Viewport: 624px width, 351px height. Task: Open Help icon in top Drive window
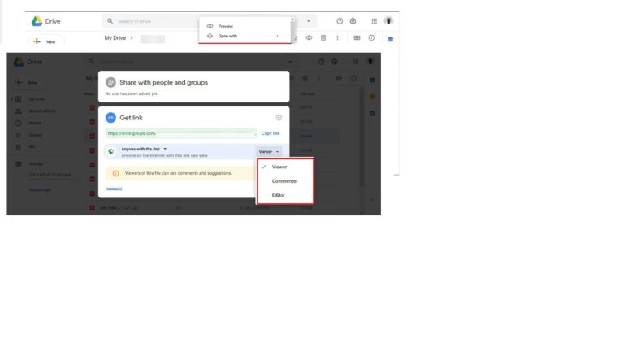point(340,21)
